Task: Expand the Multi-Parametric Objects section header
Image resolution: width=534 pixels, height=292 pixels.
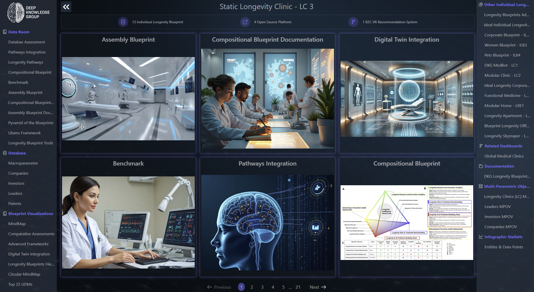Action: coord(507,186)
